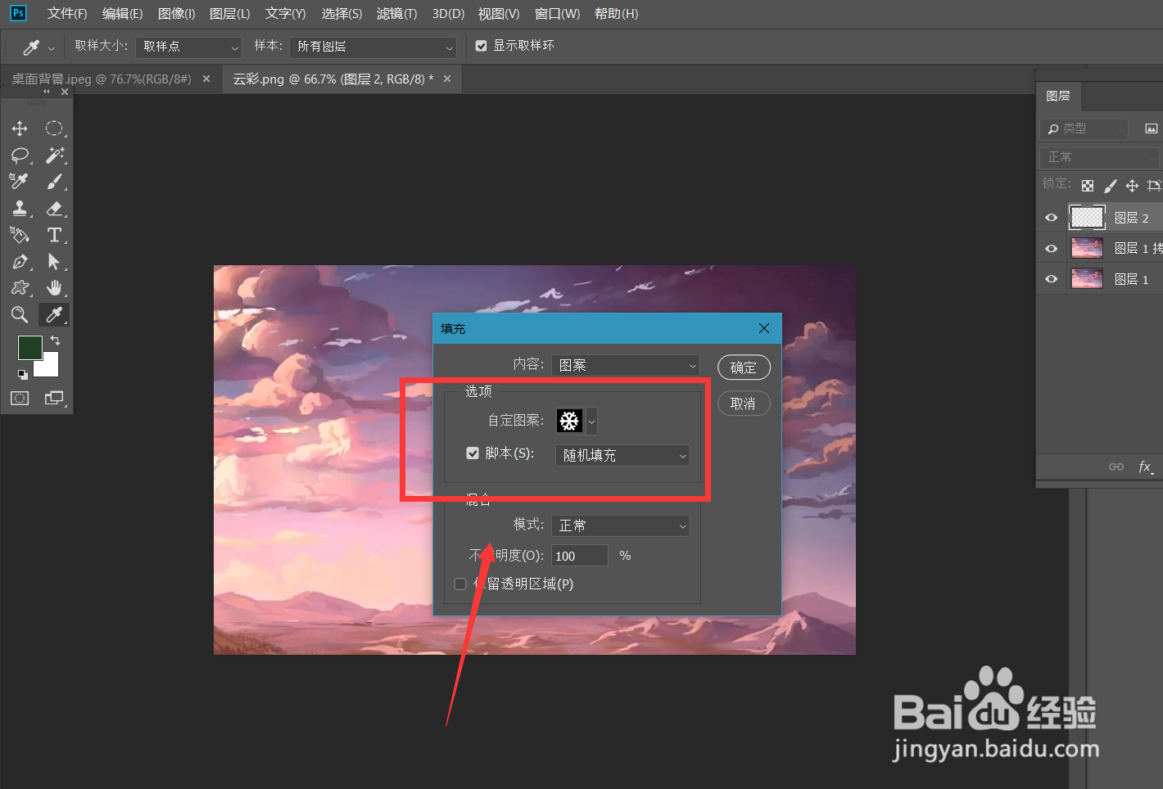Image resolution: width=1163 pixels, height=789 pixels.
Task: Hide layer 图层 1 拷贝
Action: [1052, 248]
